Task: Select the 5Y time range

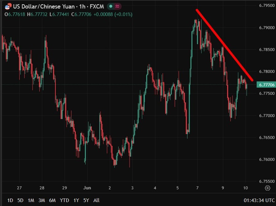Action: (86, 200)
